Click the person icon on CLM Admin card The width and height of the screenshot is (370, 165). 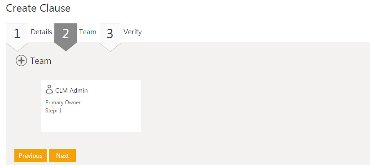(x=49, y=89)
